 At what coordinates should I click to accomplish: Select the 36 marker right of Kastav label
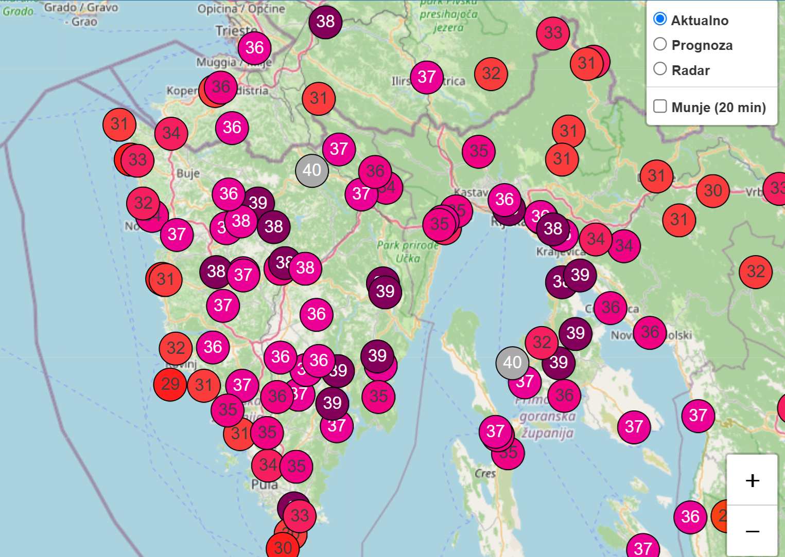pyautogui.click(x=504, y=200)
